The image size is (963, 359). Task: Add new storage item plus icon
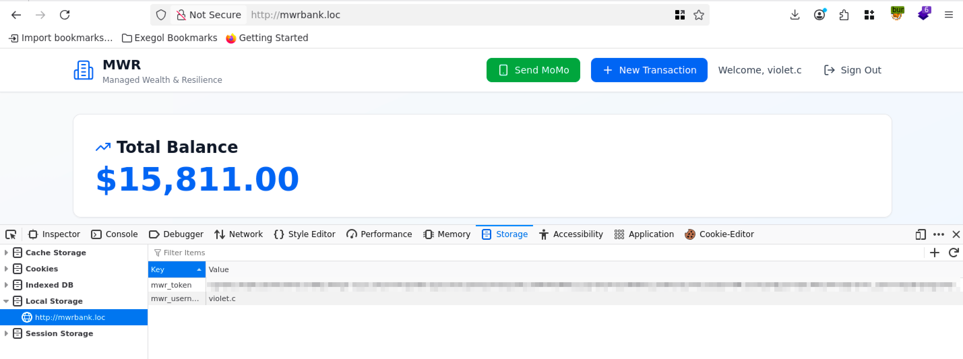tap(934, 253)
